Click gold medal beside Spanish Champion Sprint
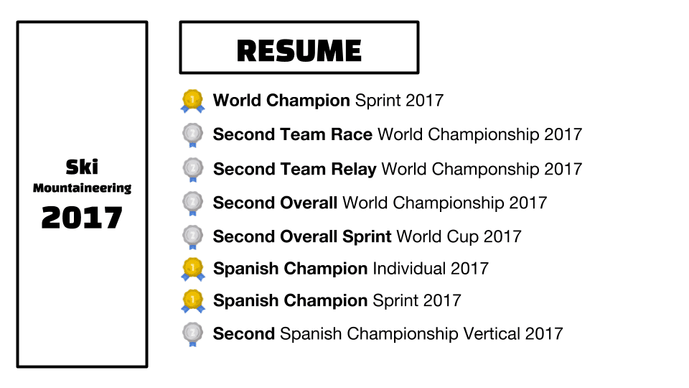The height and width of the screenshot is (388, 689). pyautogui.click(x=192, y=301)
